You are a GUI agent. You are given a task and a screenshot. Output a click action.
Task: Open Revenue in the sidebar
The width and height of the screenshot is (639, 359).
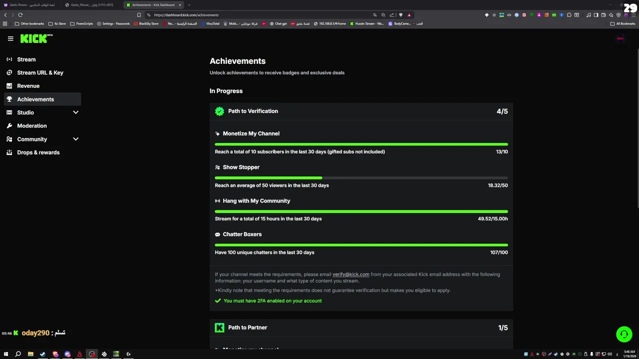pyautogui.click(x=28, y=86)
